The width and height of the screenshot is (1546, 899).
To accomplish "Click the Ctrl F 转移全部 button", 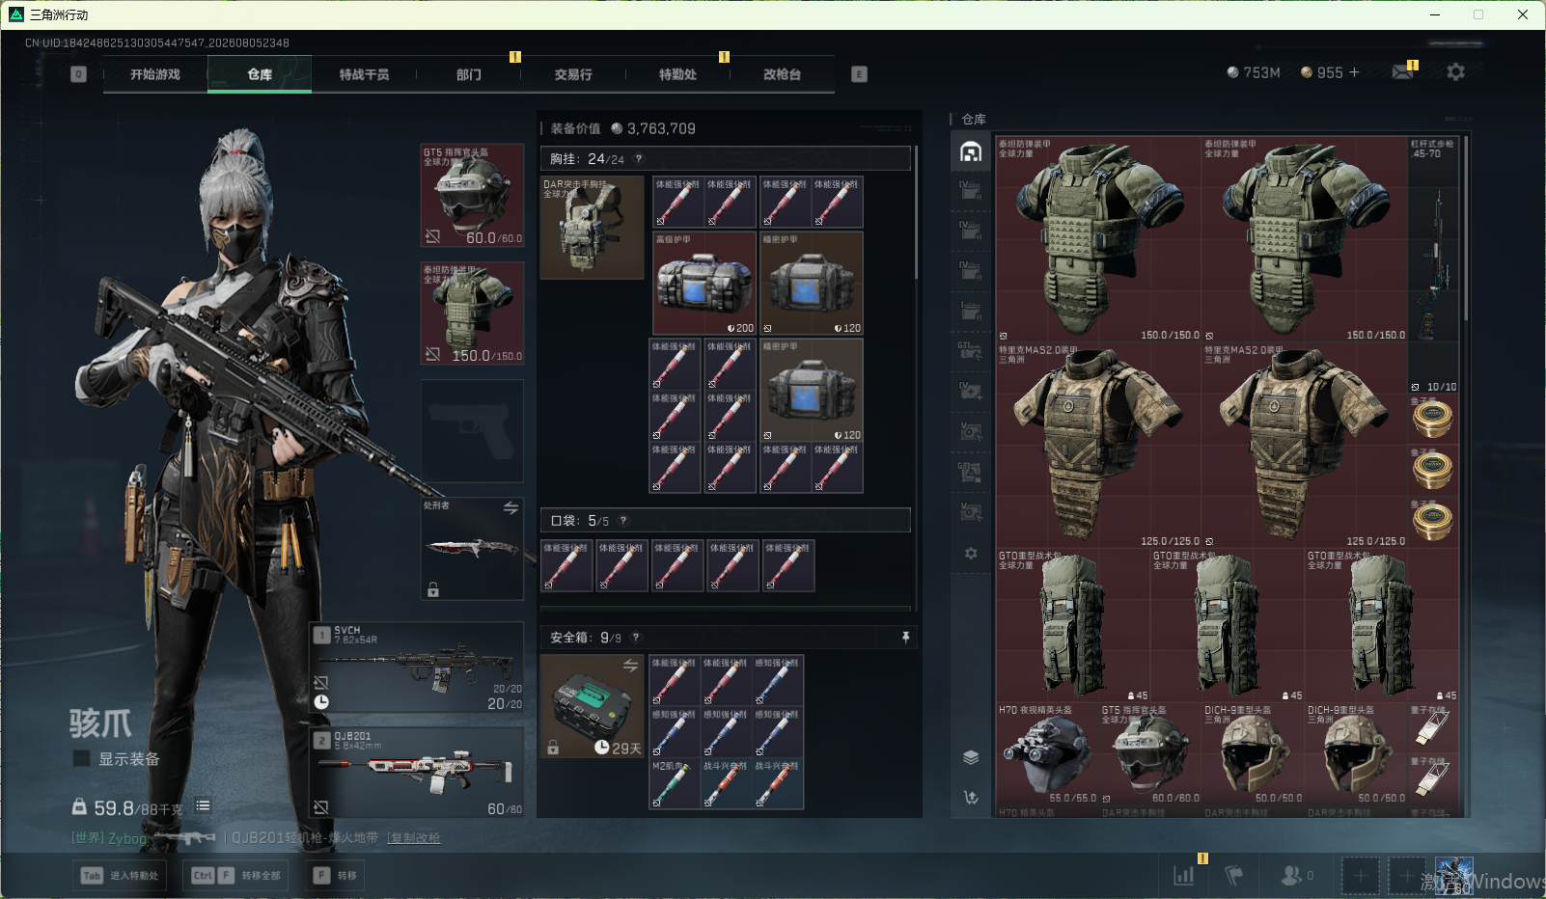I will 235,876.
